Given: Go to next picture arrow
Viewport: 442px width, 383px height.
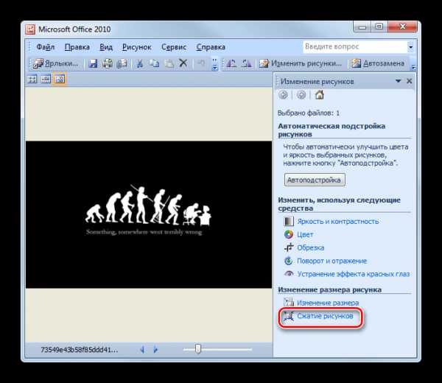Looking at the screenshot, I should point(155,350).
